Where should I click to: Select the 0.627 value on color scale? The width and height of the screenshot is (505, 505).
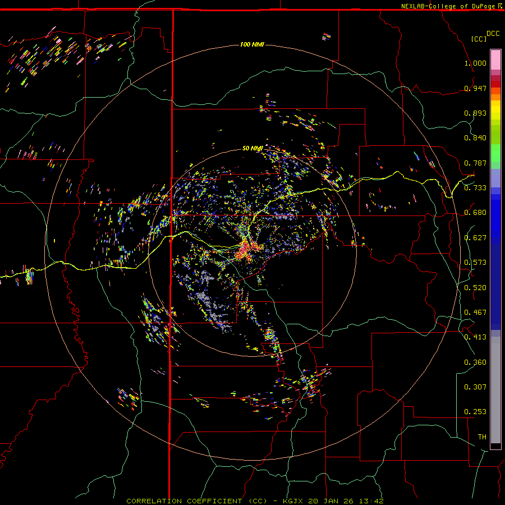pos(475,238)
